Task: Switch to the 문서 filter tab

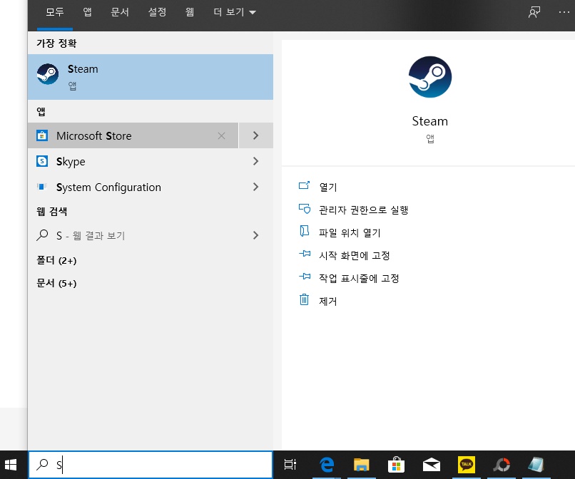Action: click(x=120, y=12)
